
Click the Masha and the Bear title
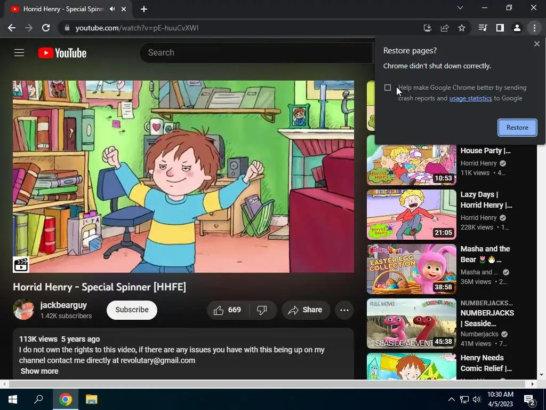pyautogui.click(x=485, y=254)
